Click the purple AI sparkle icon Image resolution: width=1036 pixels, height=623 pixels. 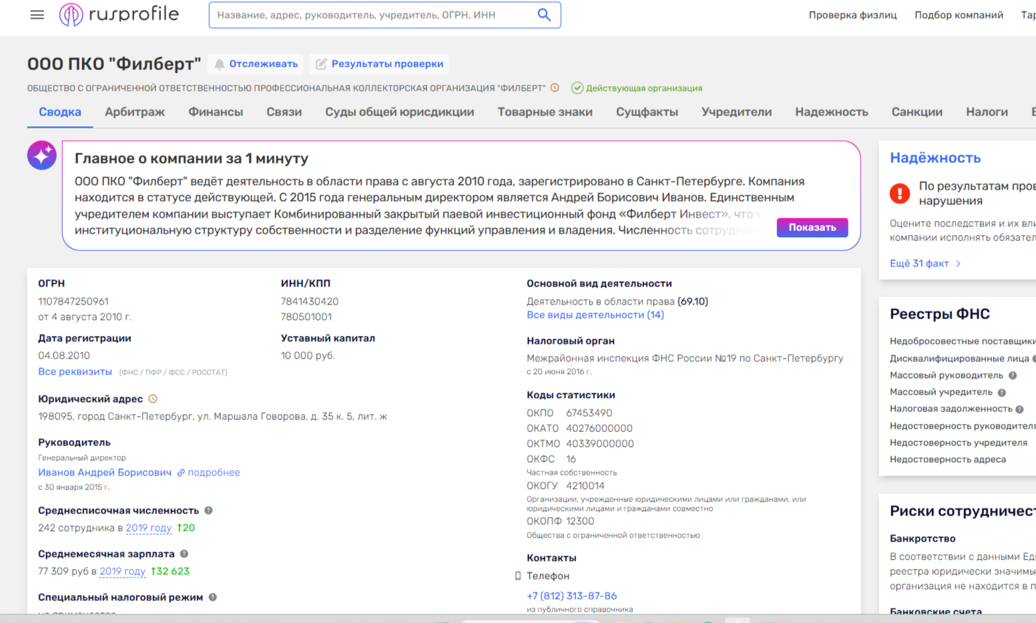[x=41, y=156]
